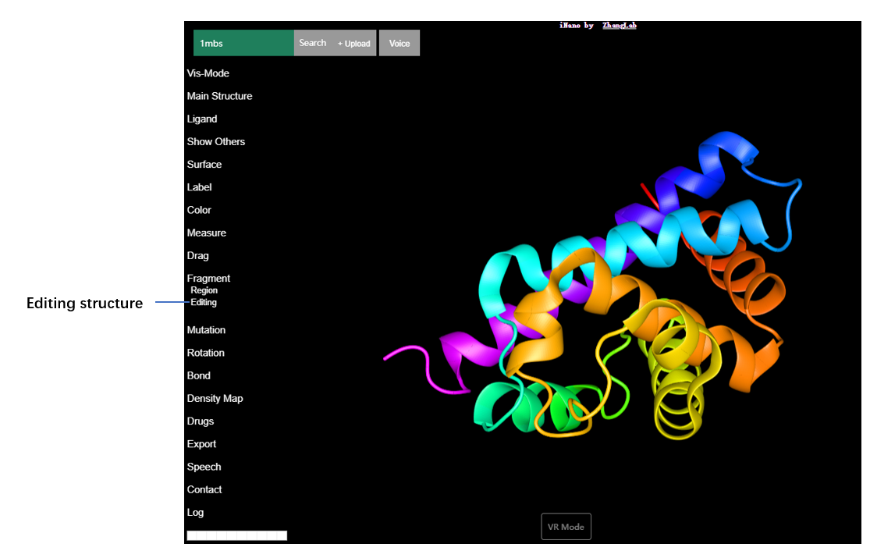Image resolution: width=870 pixels, height=558 pixels.
Task: Open the Density Map menu
Action: tap(215, 398)
